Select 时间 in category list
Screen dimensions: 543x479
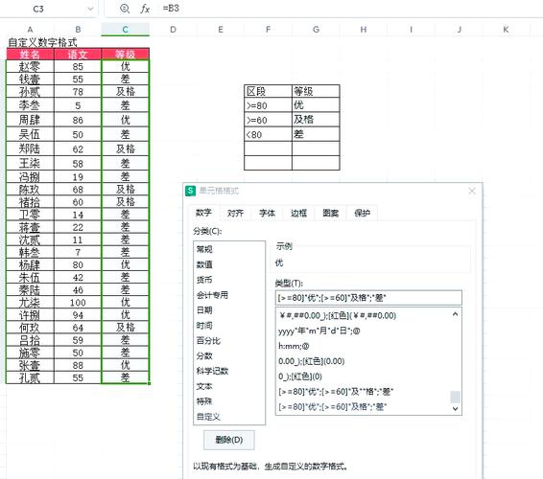click(229, 326)
